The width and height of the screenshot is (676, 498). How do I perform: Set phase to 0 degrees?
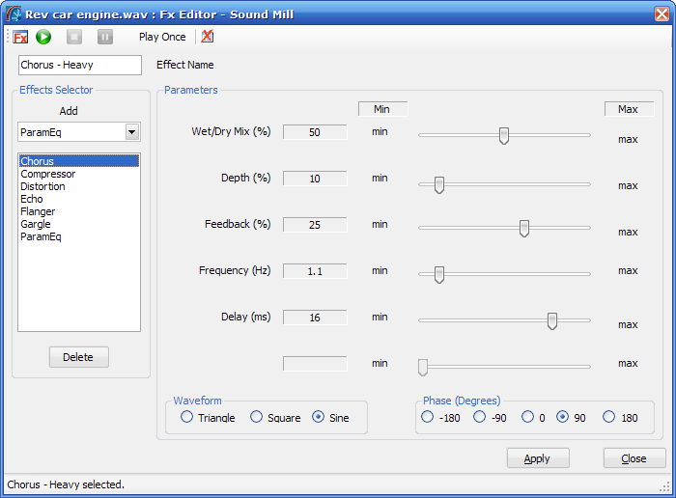tap(533, 418)
